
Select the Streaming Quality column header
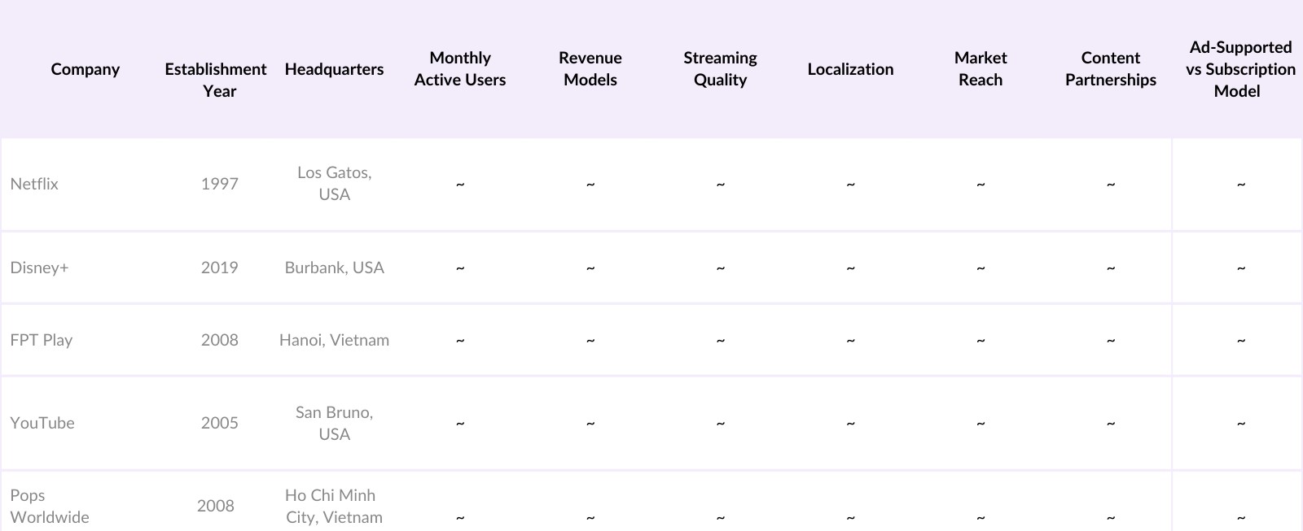click(x=720, y=69)
